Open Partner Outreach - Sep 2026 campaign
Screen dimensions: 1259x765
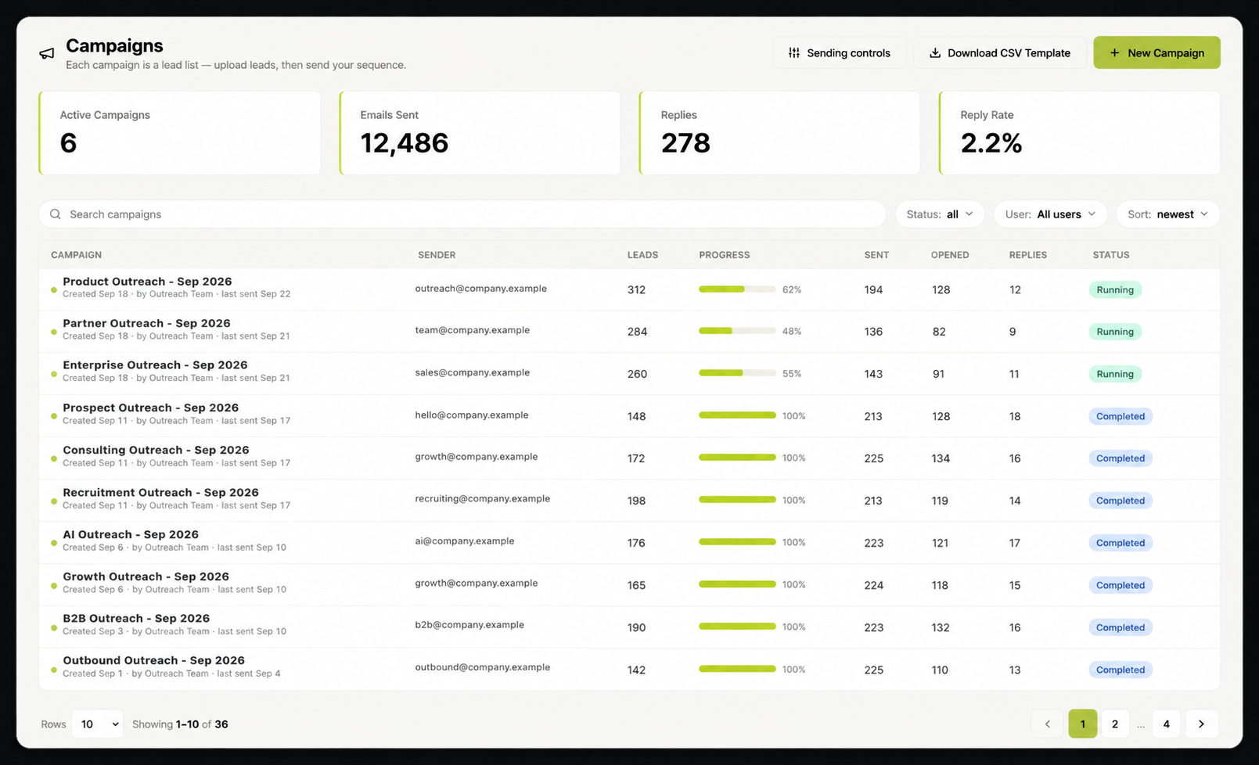[x=146, y=323]
